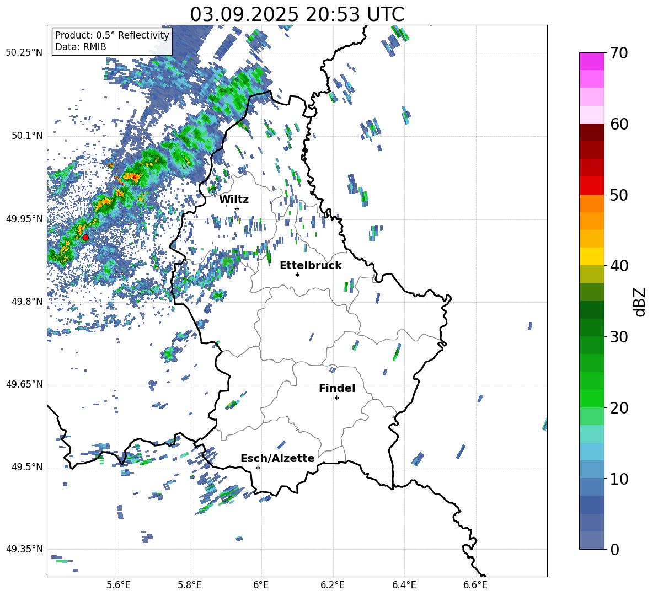Click the Ettelbruck station cross marker
The width and height of the screenshot is (653, 596).
297,275
